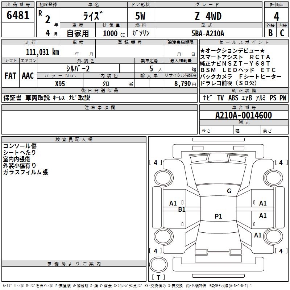Screen dimensions: 290x290
Task: Click interior color クロ
Action: pyautogui.click(x=106, y=84)
